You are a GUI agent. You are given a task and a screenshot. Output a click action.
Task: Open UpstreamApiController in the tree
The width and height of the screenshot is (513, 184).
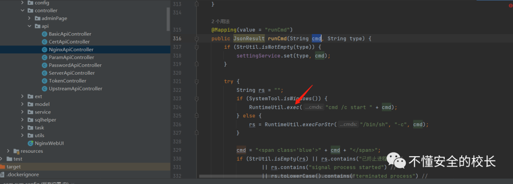75,88
